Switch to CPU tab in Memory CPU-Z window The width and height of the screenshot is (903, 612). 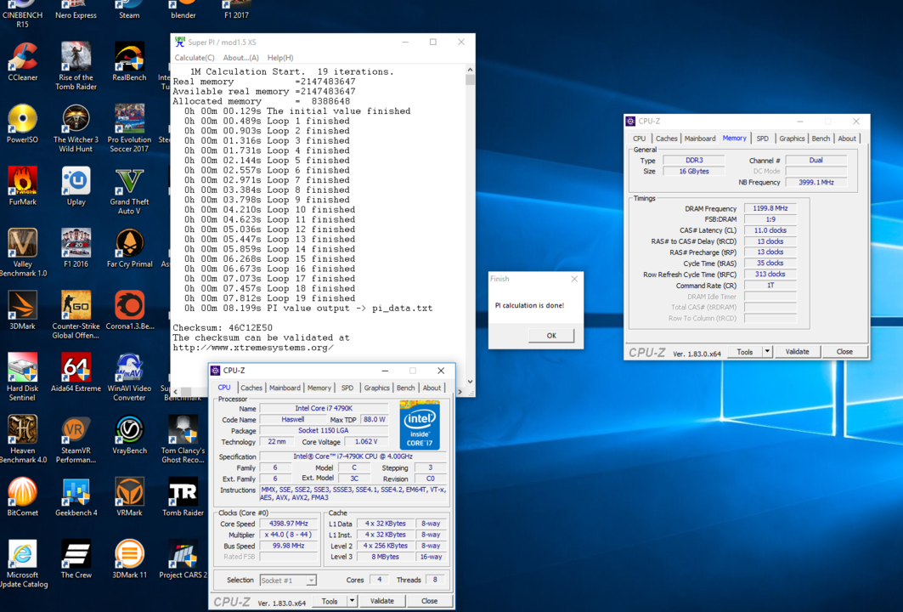point(640,139)
